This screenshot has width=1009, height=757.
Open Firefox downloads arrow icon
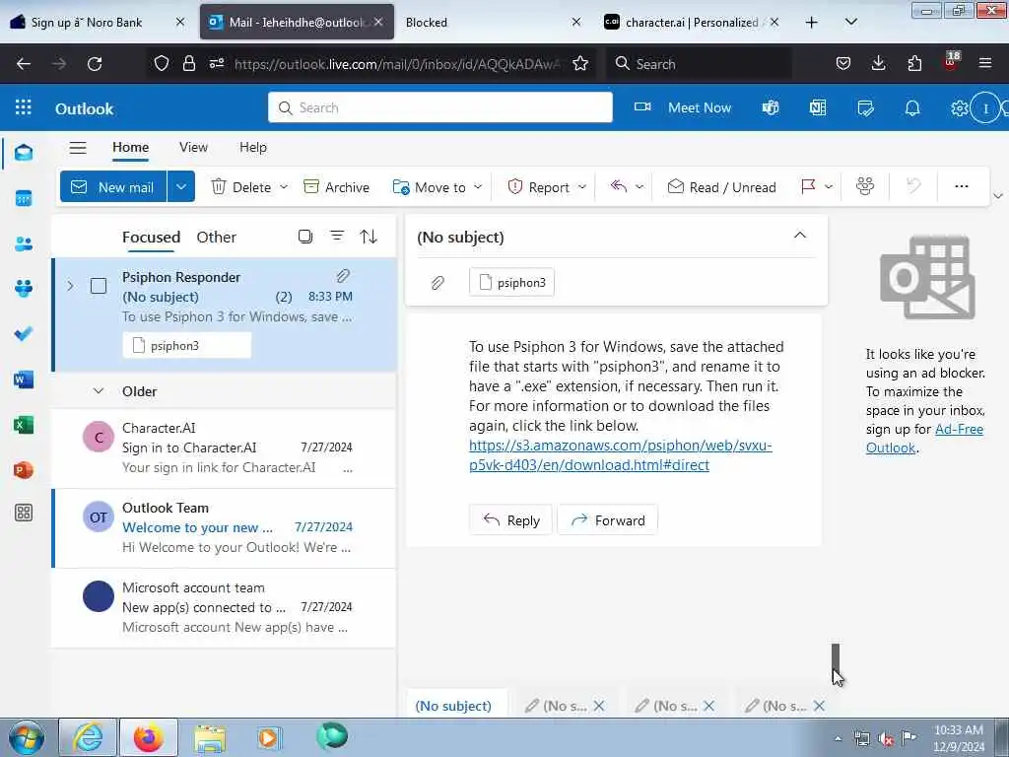tap(878, 63)
